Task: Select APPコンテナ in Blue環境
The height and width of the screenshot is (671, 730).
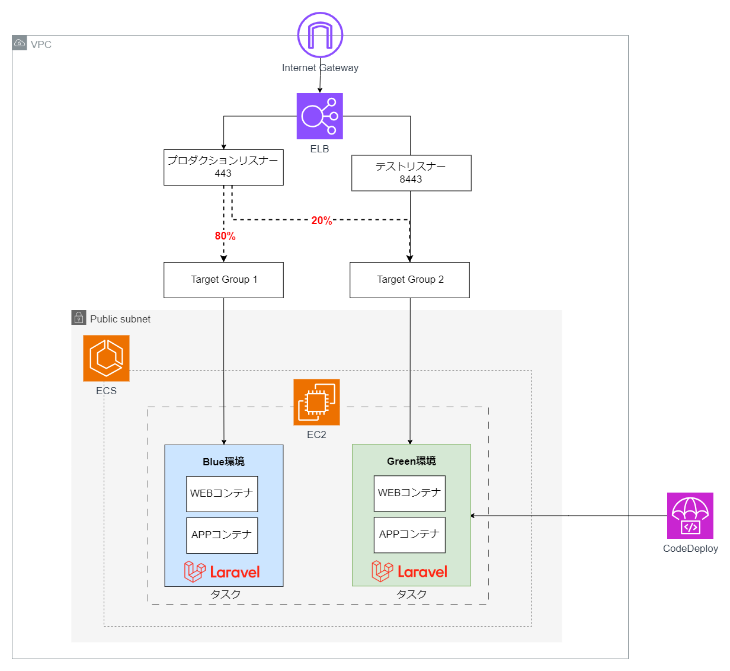Action: click(222, 535)
